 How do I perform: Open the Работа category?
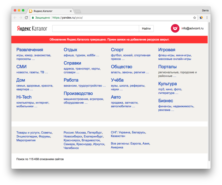click(71, 80)
